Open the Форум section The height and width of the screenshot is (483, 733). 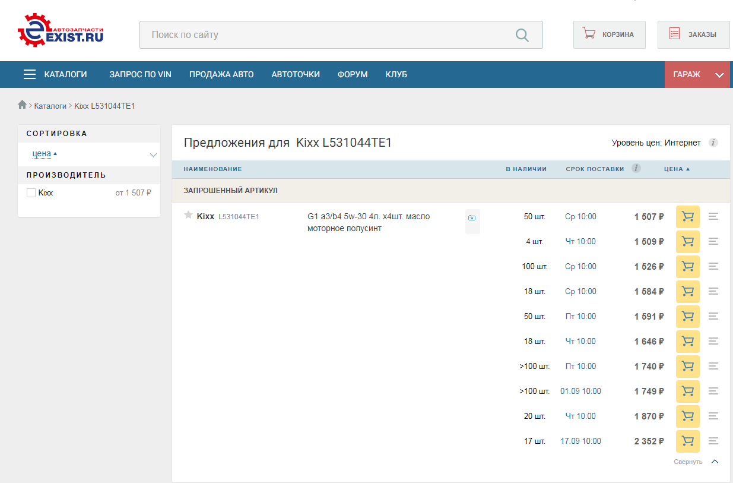[353, 74]
